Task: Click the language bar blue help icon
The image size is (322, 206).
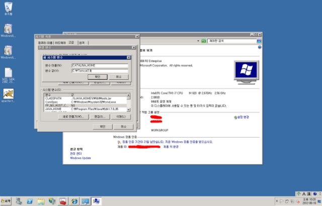Action: [315, 194]
